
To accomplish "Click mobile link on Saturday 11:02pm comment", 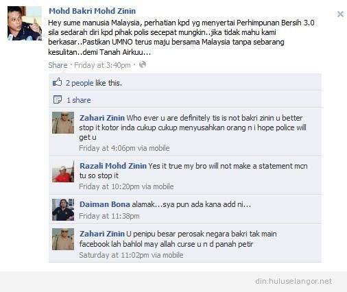I will 173,255.
